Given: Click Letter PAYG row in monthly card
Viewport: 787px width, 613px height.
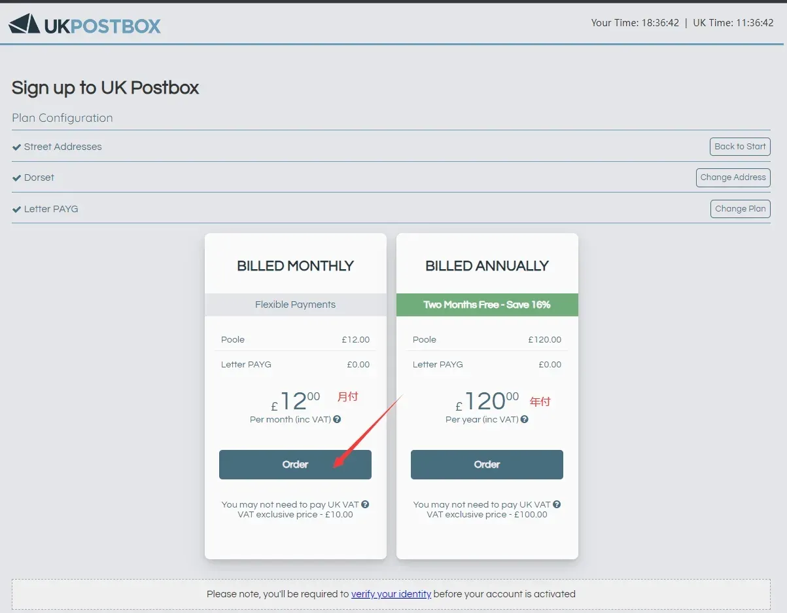Looking at the screenshot, I should (x=295, y=364).
